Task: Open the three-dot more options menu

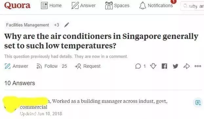Action: 198,66
